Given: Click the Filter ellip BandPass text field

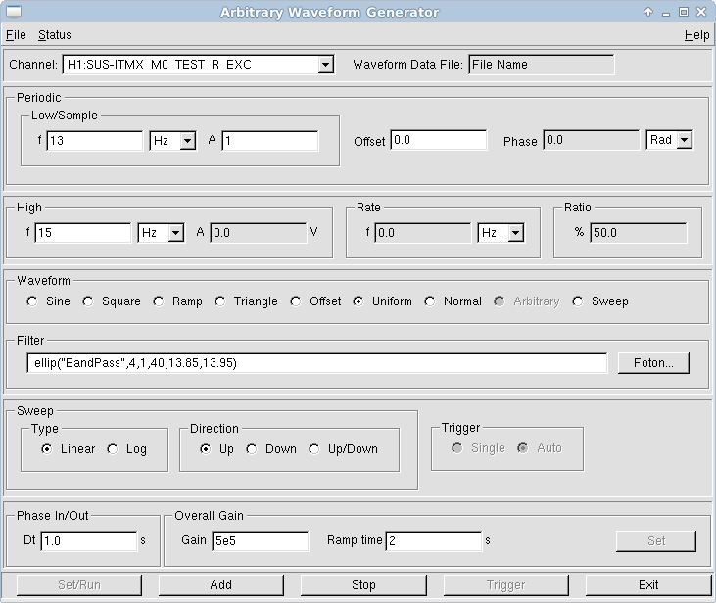Looking at the screenshot, I should click(317, 363).
